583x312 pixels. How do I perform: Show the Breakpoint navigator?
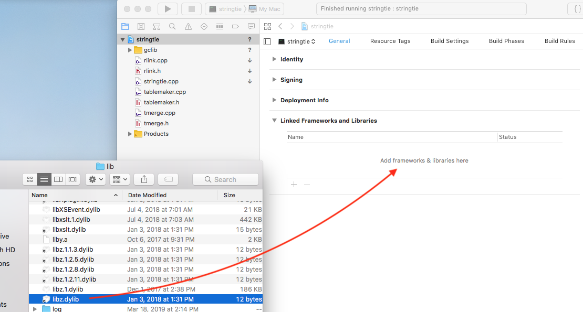coord(235,26)
